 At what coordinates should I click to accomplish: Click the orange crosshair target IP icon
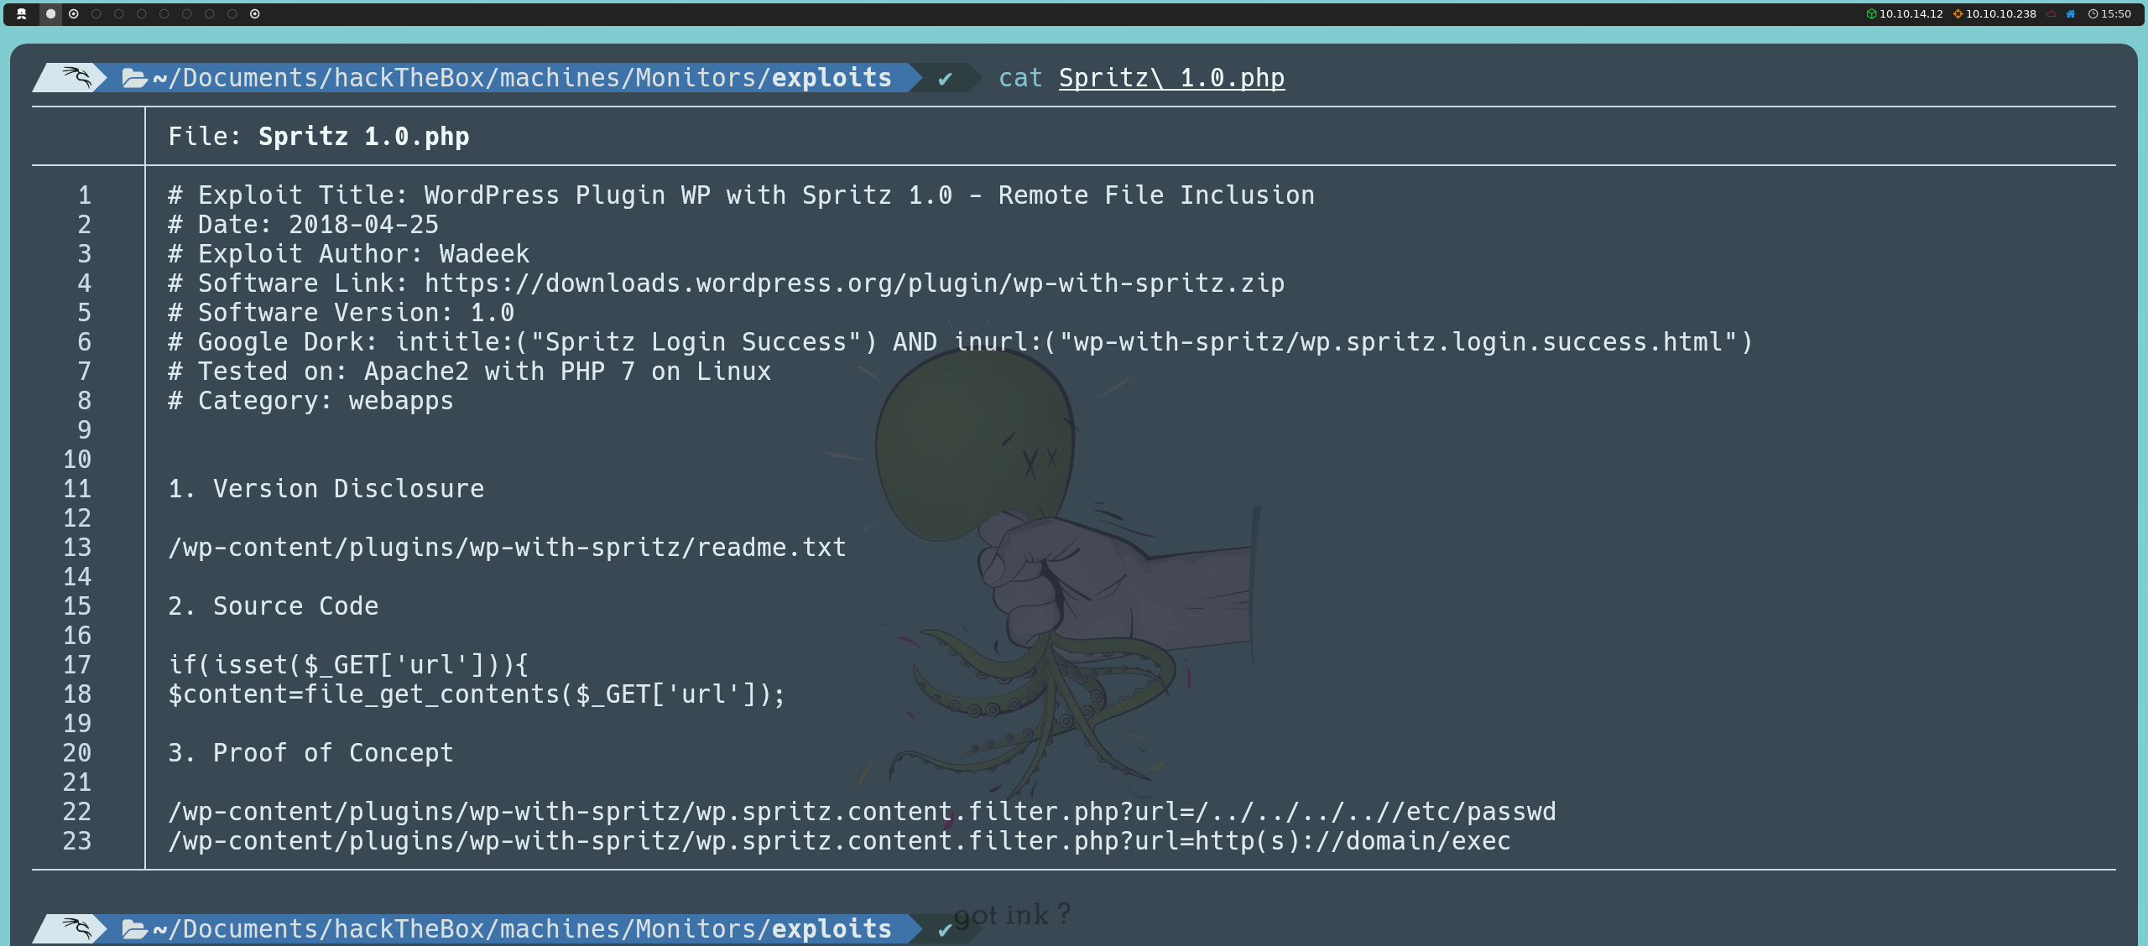pyautogui.click(x=1958, y=13)
